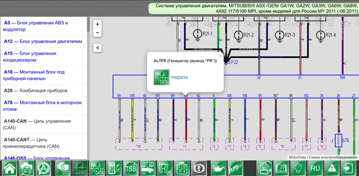Open the JB fuse box icon
359x176 pixels.
pos(165,168)
